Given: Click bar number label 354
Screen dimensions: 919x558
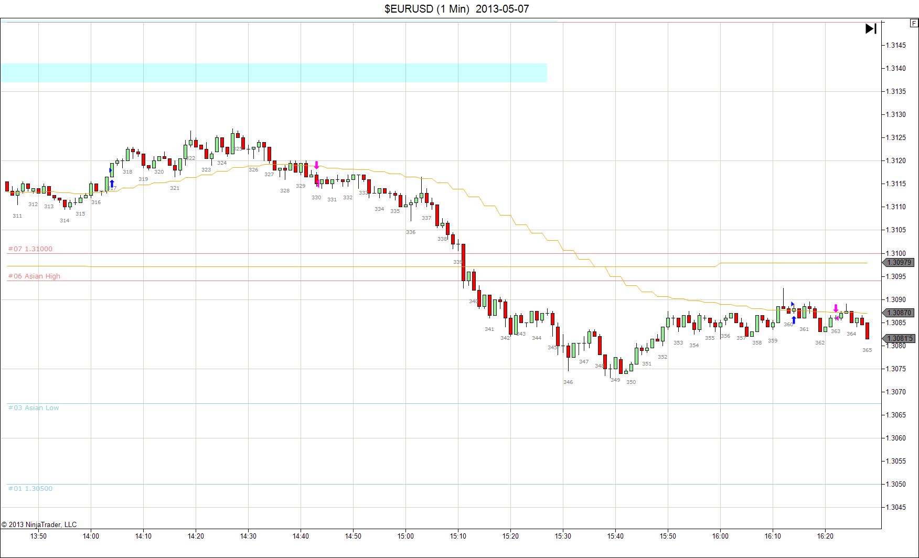Looking at the screenshot, I should (x=694, y=346).
